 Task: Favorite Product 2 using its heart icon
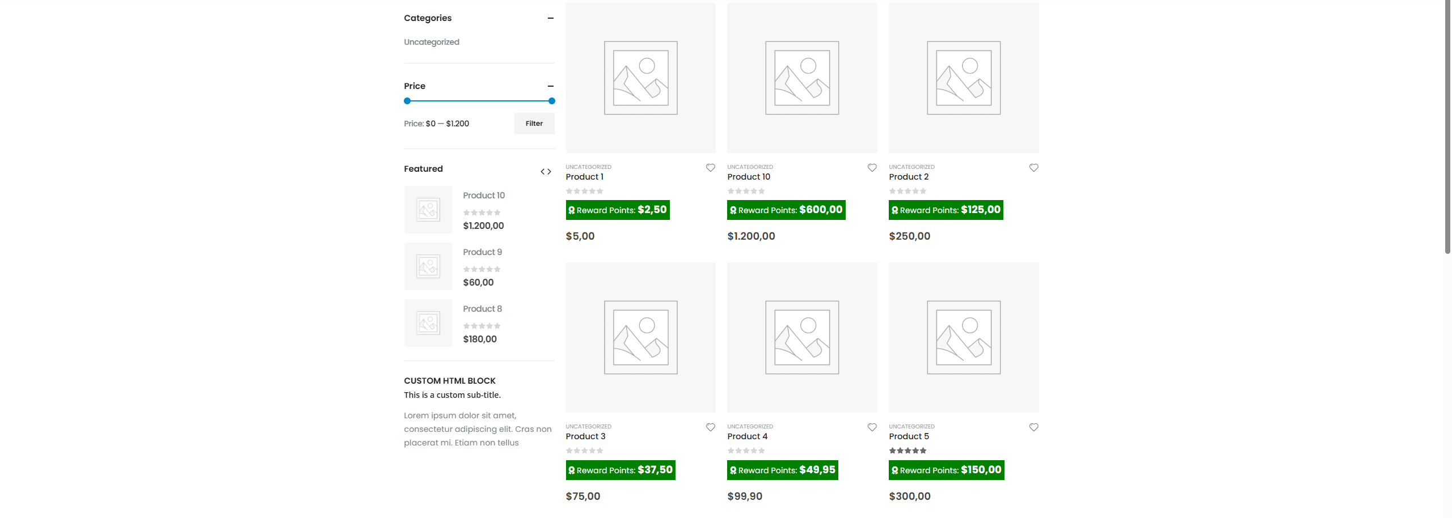(x=1033, y=167)
